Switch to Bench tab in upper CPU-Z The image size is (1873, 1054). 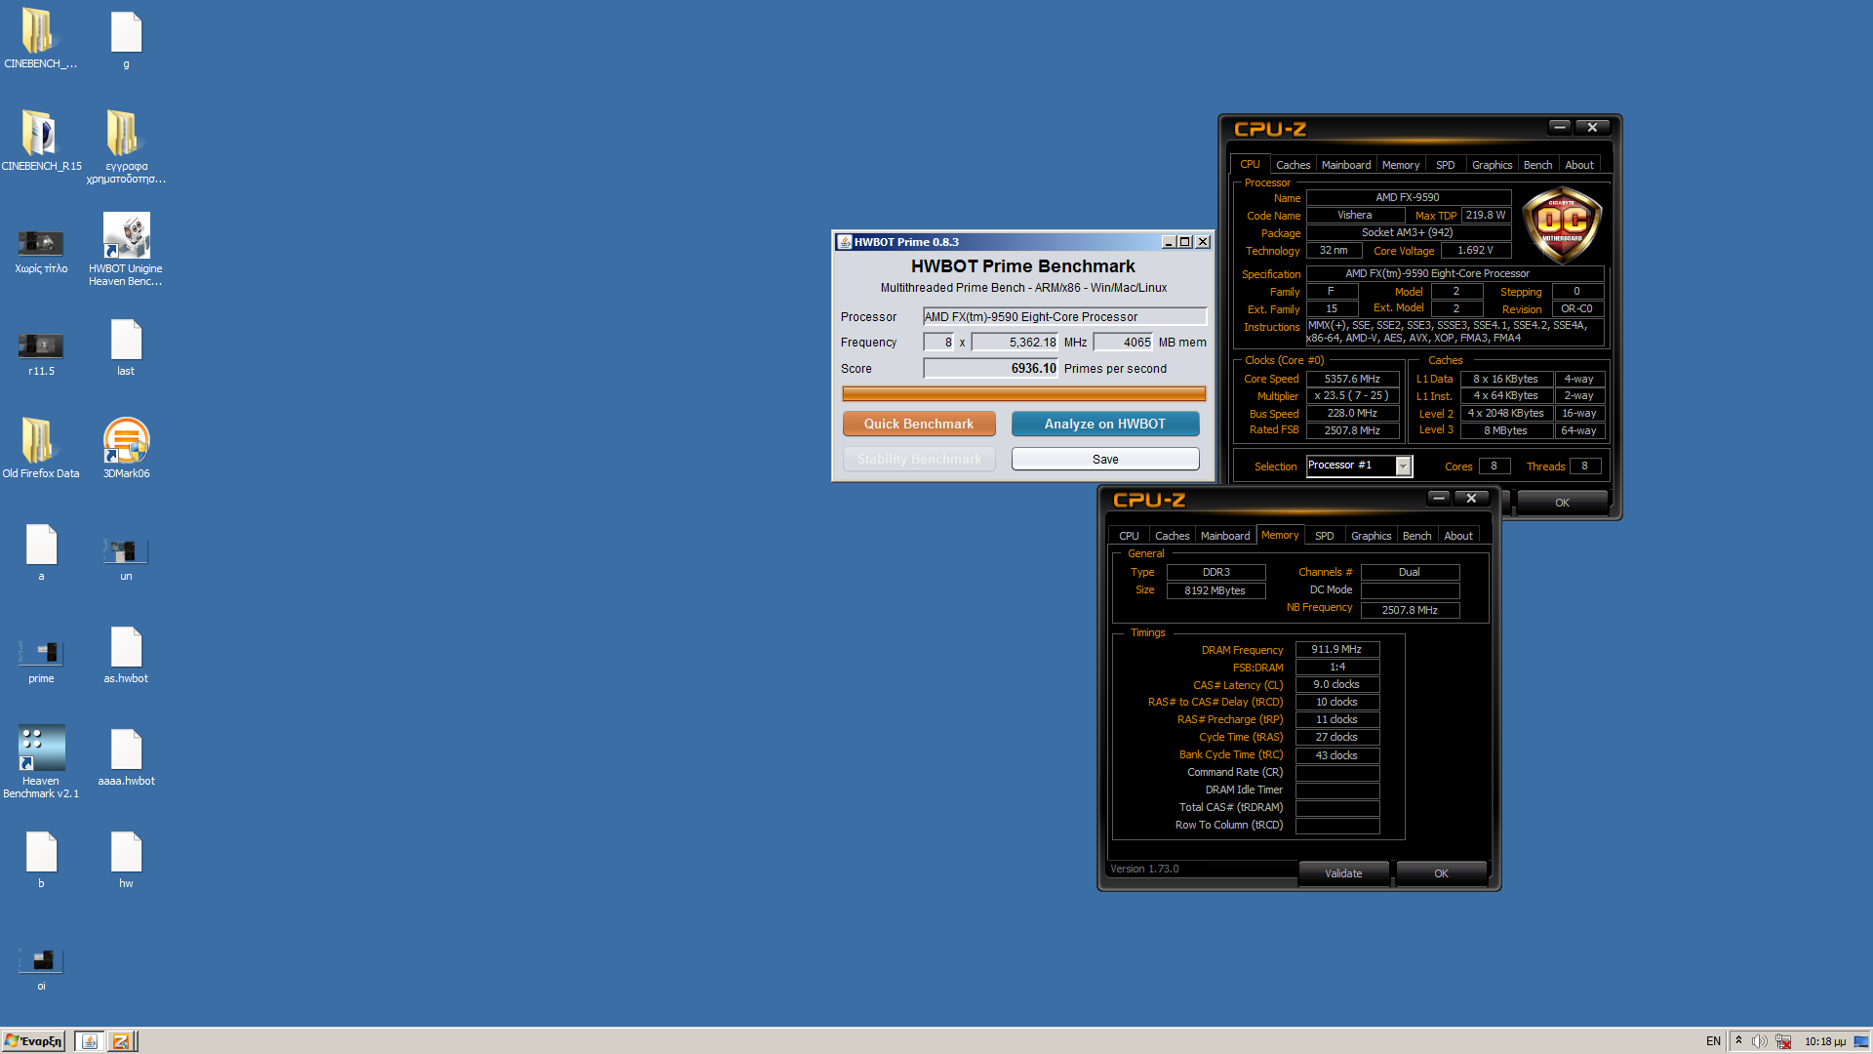(x=1537, y=165)
